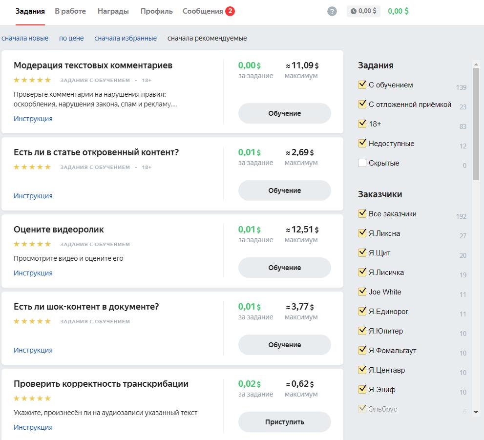
Task: Open the Награды tab
Action: (113, 11)
